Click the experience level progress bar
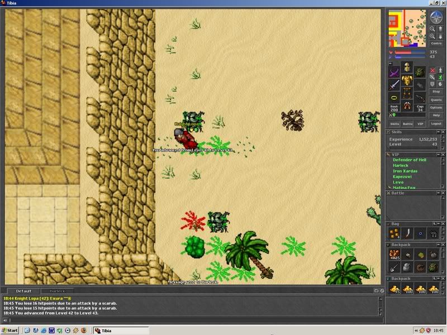Image resolution: width=447 pixels, height=335 pixels. [x=413, y=148]
